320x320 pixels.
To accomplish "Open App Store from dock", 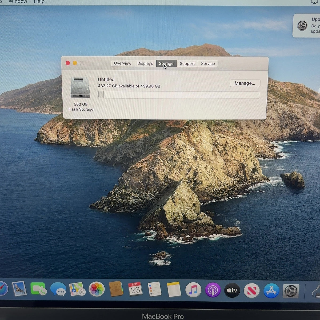I will click(271, 291).
